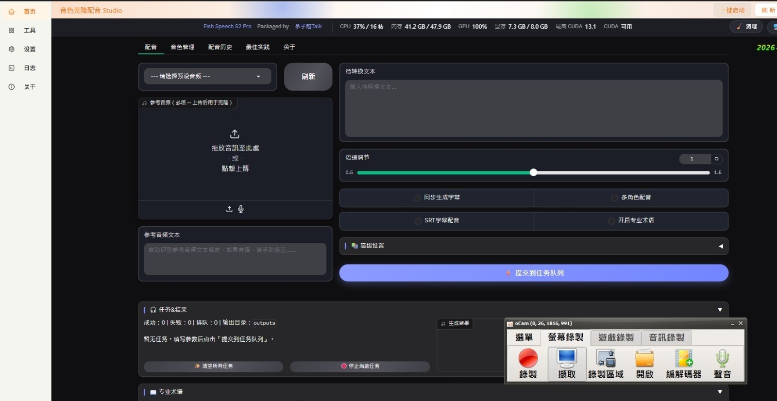The height and width of the screenshot is (401, 777).
Task: Click the 刷新 button beside the preset dropdown
Action: [308, 77]
